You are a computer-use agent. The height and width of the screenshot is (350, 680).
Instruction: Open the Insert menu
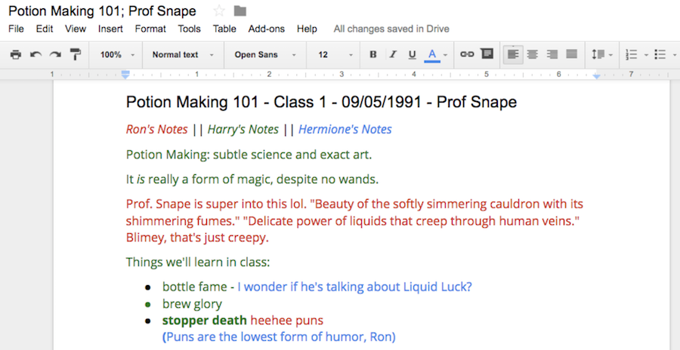tap(110, 29)
